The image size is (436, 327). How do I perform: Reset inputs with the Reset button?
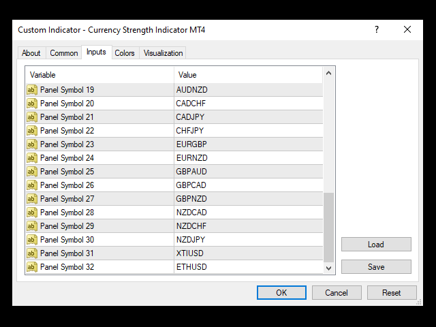click(392, 292)
